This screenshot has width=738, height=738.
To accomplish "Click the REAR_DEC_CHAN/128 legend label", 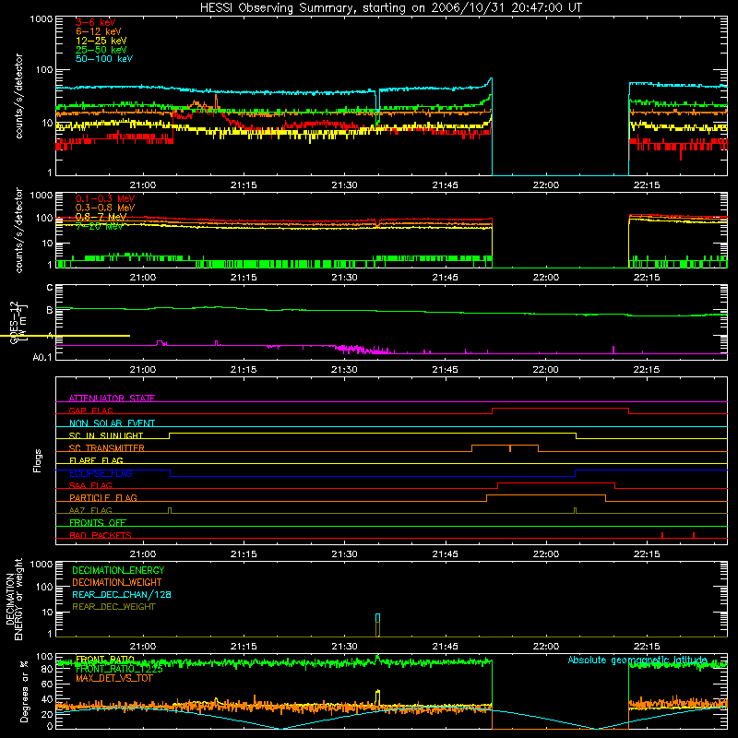I will click(122, 594).
